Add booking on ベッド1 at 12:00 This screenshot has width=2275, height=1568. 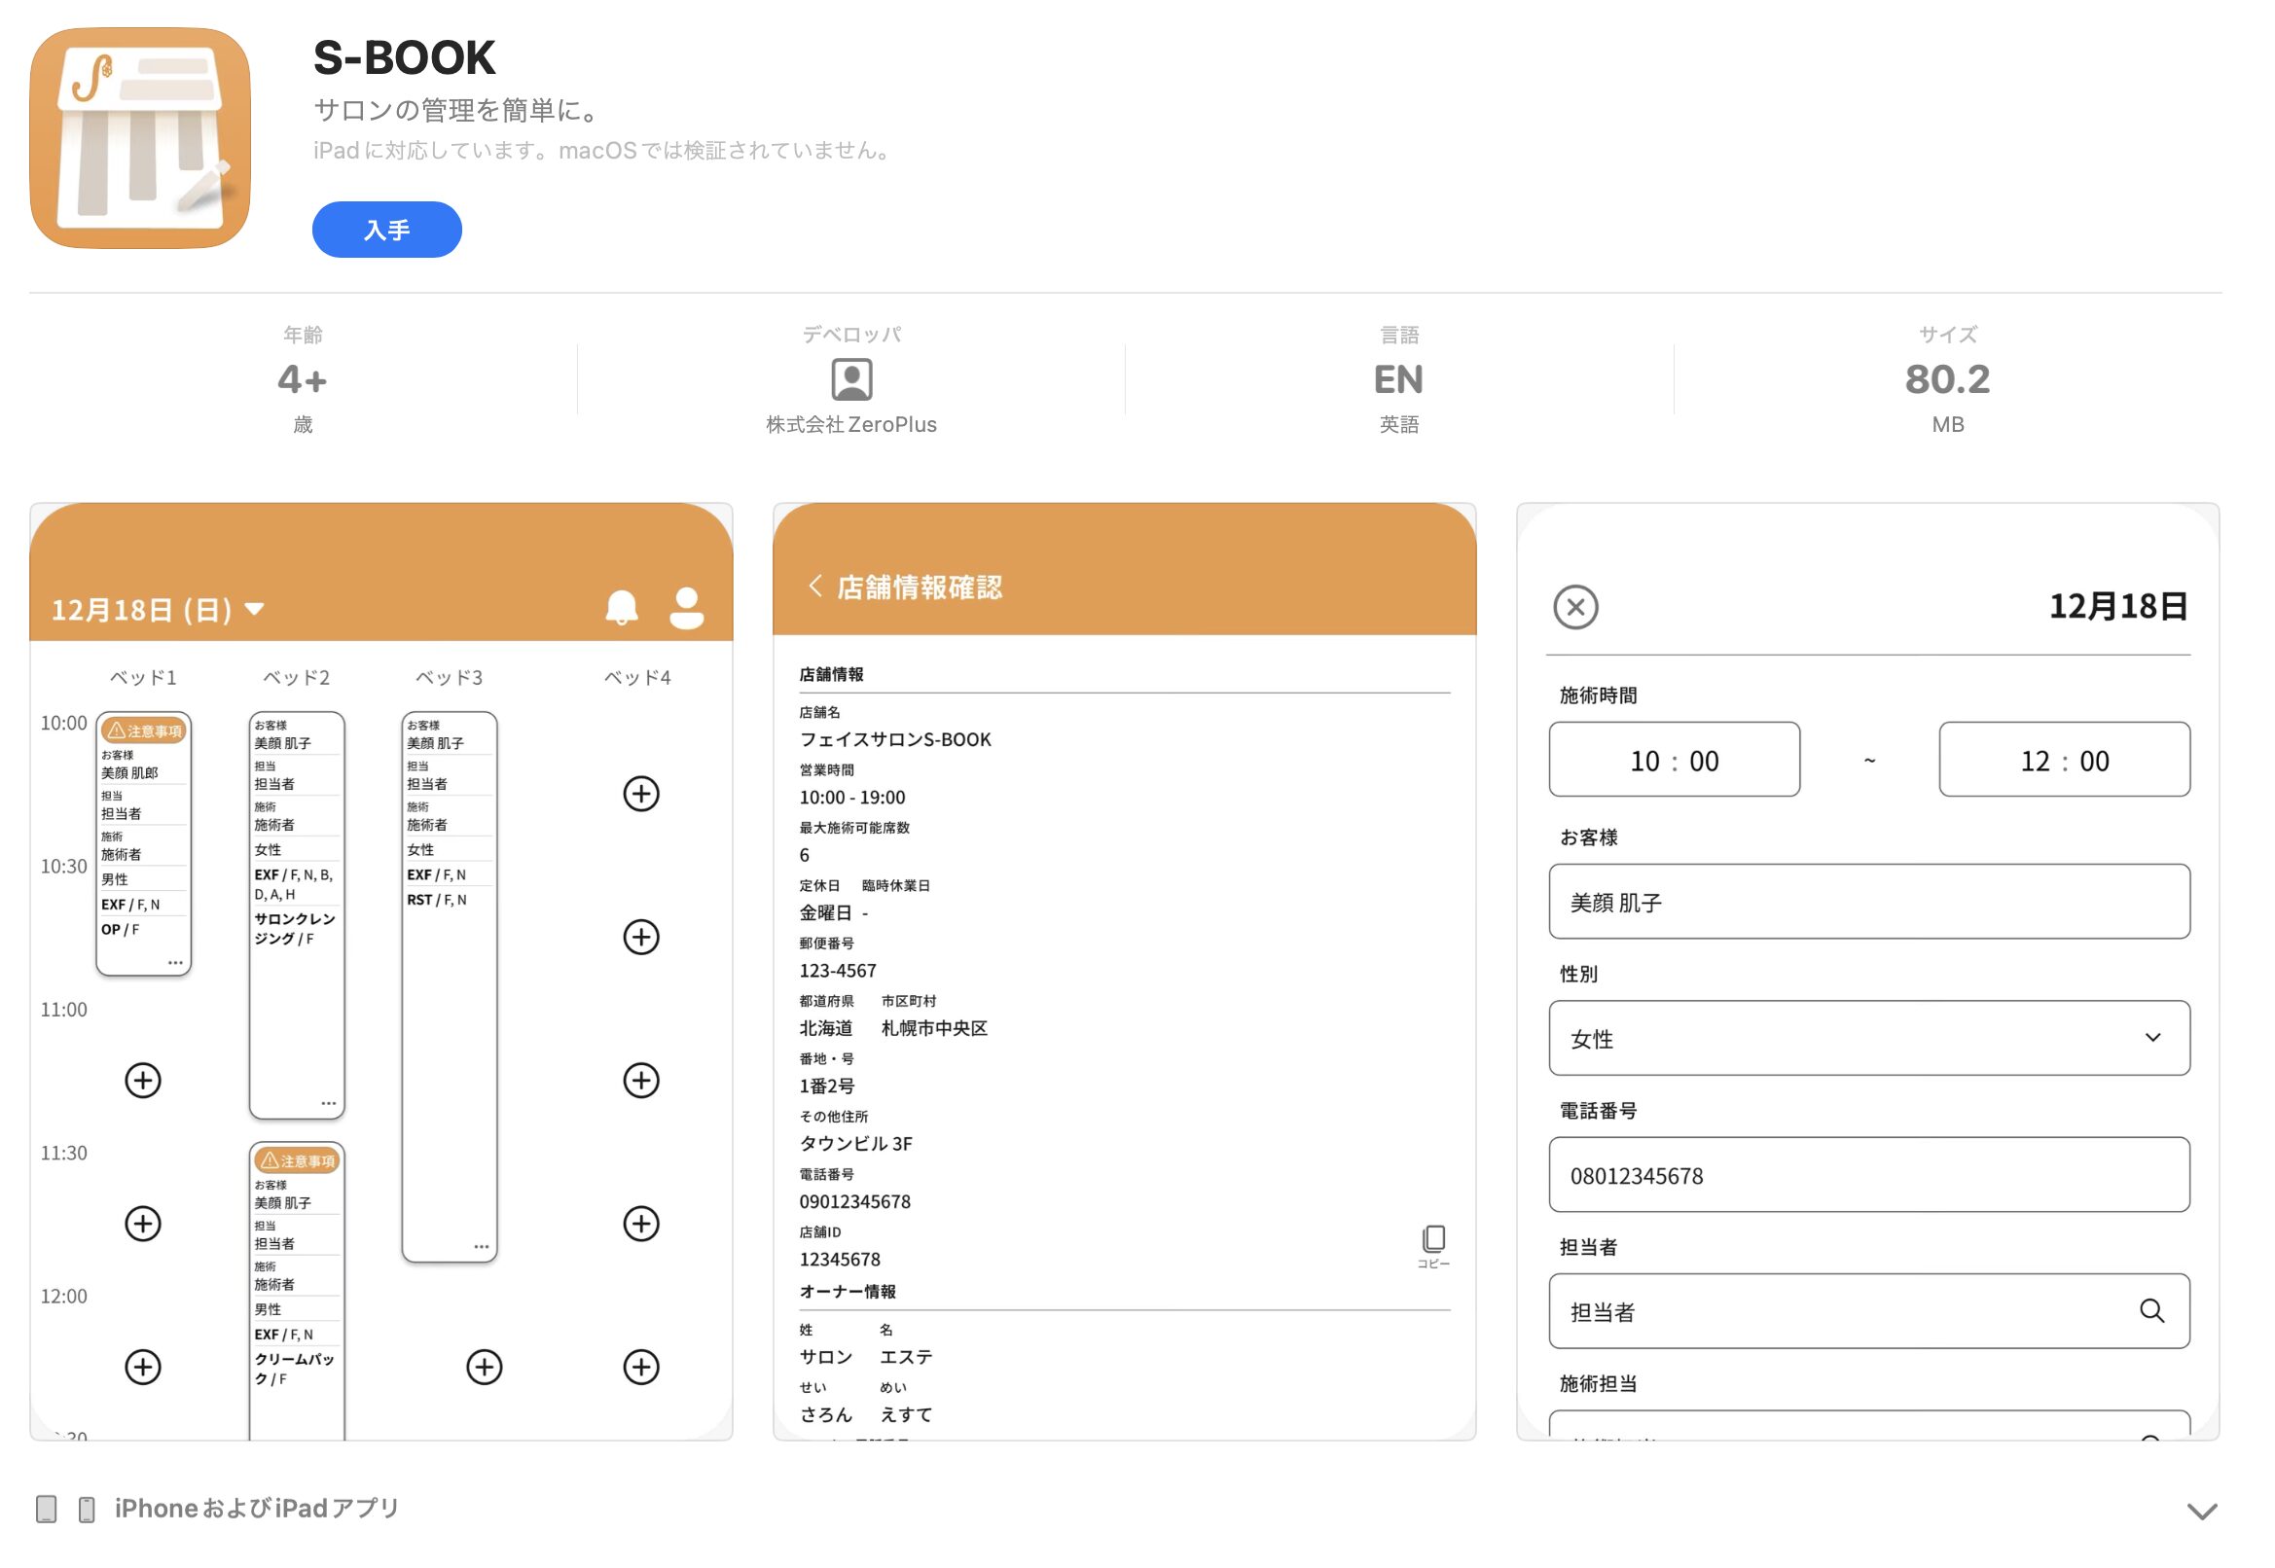click(142, 1368)
